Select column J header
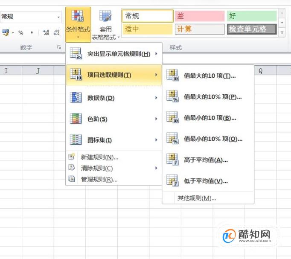This screenshot has height=259, width=291. [38, 70]
